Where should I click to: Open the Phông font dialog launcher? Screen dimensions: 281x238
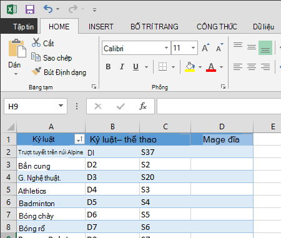tap(223, 87)
